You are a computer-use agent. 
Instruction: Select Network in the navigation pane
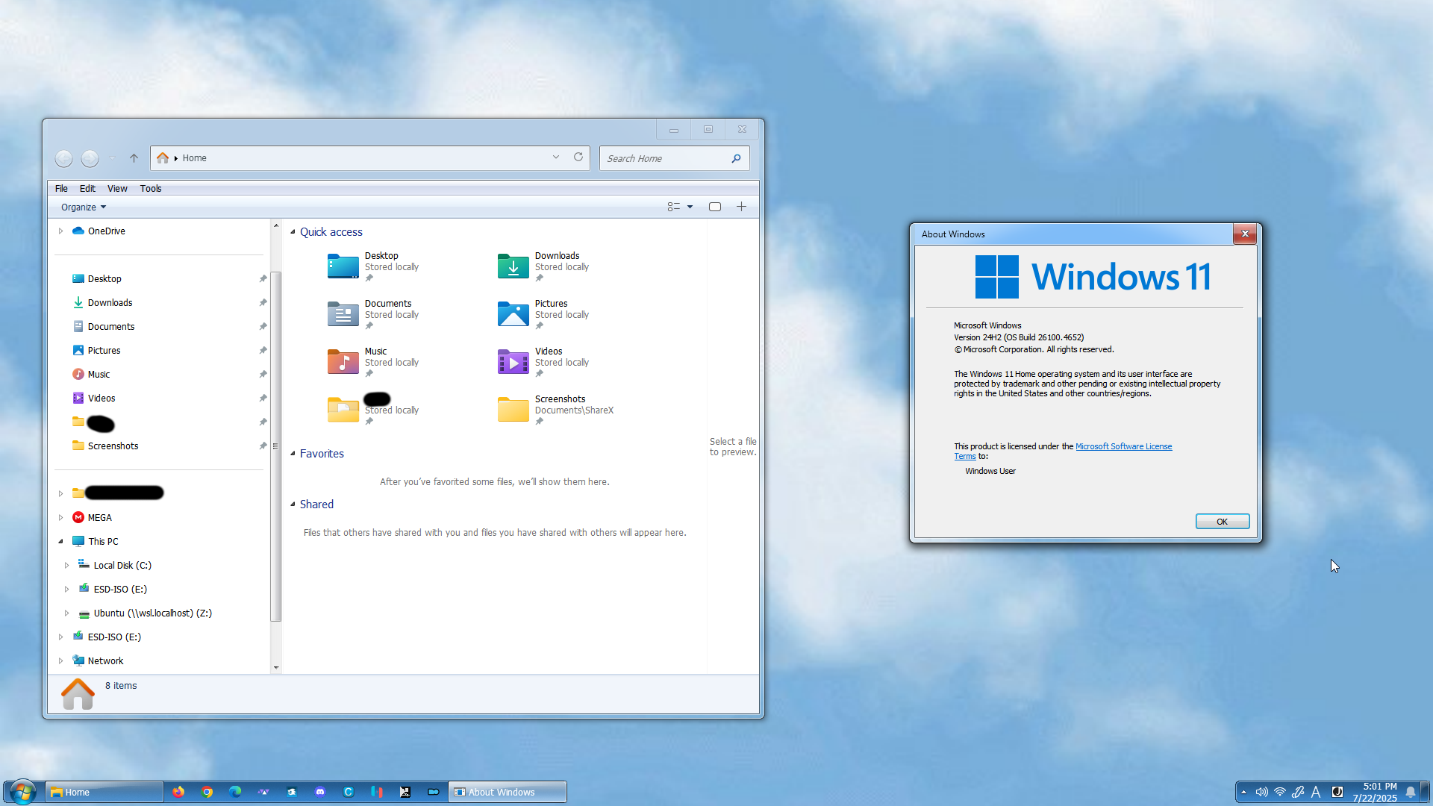coord(105,661)
